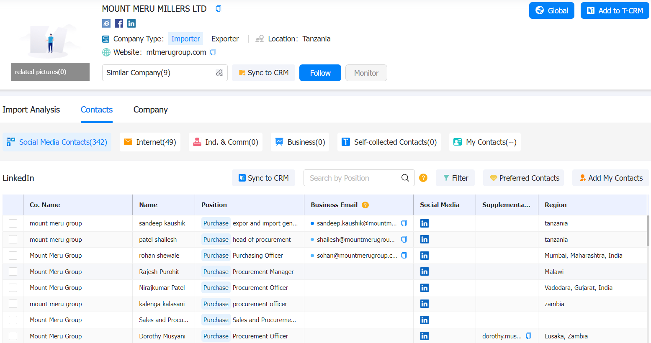This screenshot has height=343, width=651.
Task: Click the link icon in Similar Company box
Action: [x=219, y=73]
